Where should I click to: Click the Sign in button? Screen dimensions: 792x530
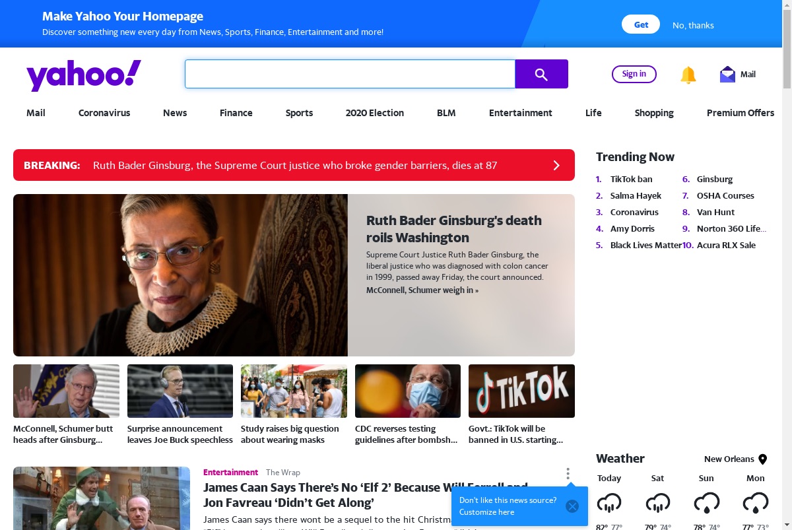coord(634,74)
